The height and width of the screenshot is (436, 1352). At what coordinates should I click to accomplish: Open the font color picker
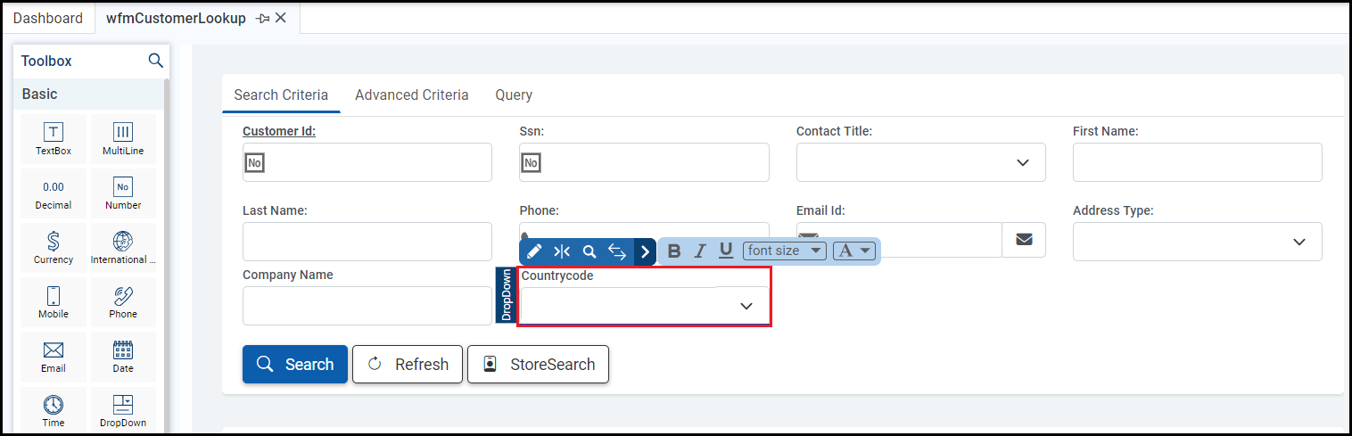coord(853,251)
